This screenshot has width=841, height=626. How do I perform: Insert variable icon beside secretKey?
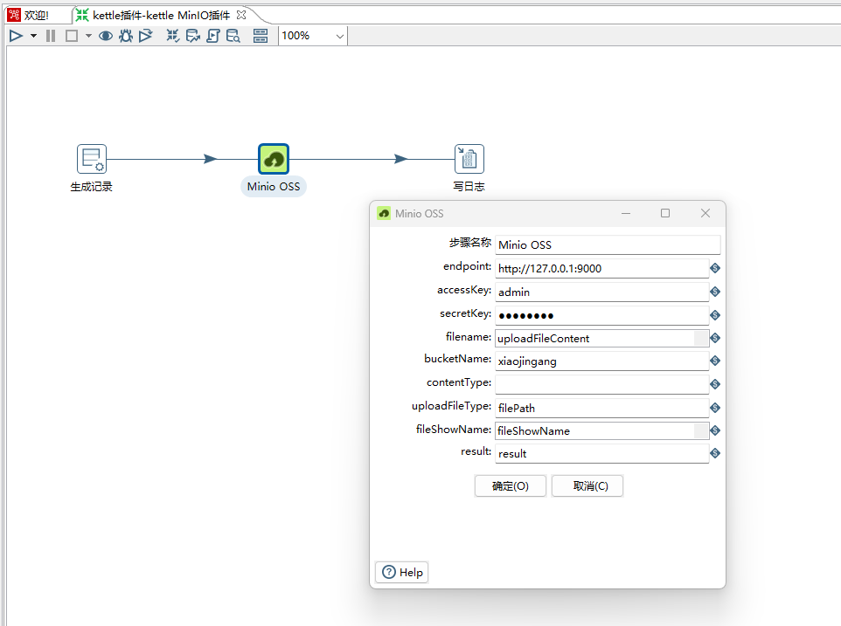pyautogui.click(x=715, y=315)
